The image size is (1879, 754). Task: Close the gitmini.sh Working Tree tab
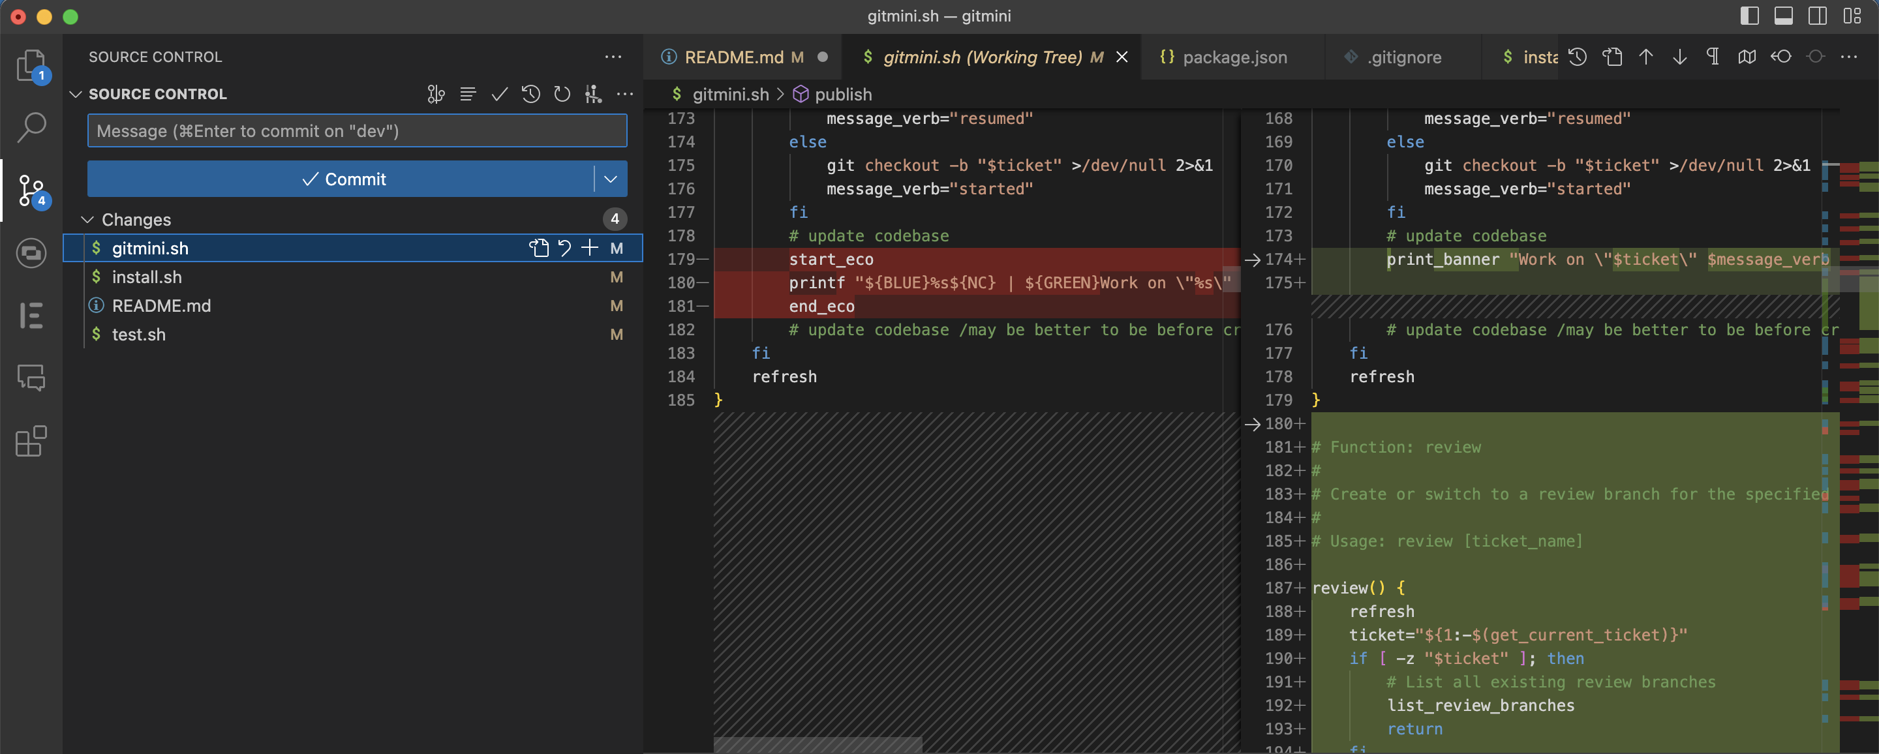coord(1120,56)
